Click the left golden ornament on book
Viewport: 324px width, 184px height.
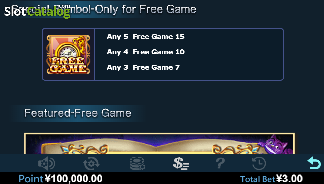(x=84, y=149)
